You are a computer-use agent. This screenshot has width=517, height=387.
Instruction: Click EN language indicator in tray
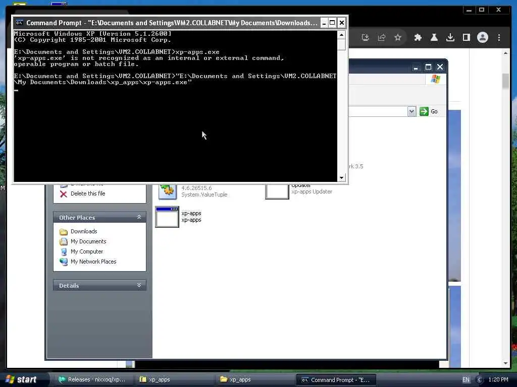coord(466,380)
